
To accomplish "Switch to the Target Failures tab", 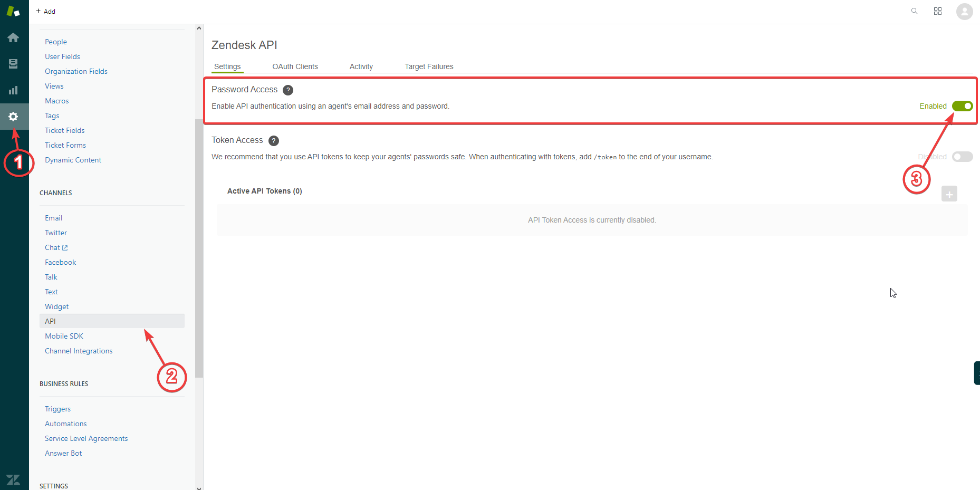I will pos(429,66).
